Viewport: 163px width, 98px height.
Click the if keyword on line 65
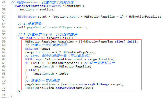[27, 63]
